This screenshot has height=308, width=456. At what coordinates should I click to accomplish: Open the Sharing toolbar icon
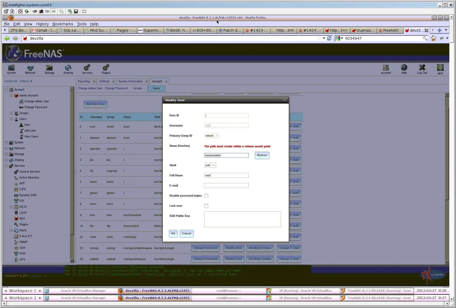(68, 69)
